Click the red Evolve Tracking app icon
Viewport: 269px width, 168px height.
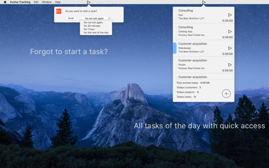click(x=59, y=11)
